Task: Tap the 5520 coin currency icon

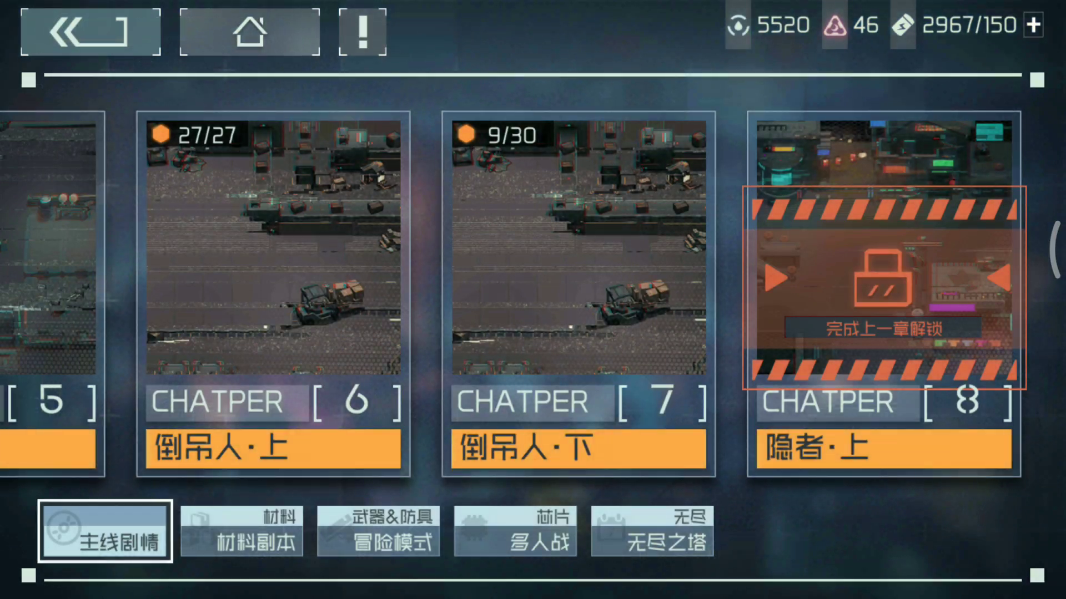Action: (x=738, y=26)
